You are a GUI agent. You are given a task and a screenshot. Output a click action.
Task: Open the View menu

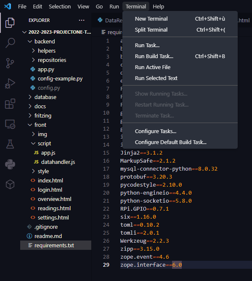[83, 7]
